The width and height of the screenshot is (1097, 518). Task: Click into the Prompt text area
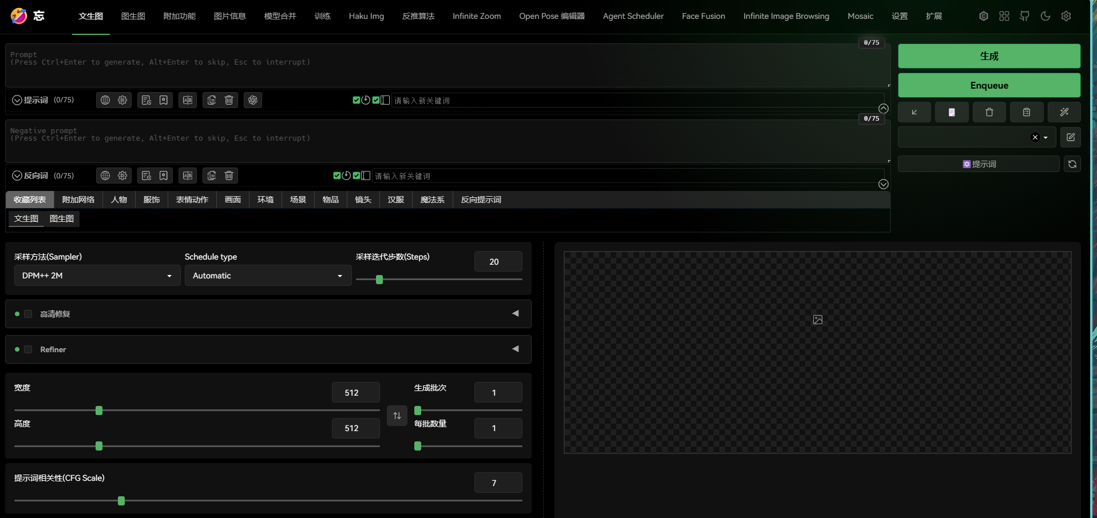(448, 66)
